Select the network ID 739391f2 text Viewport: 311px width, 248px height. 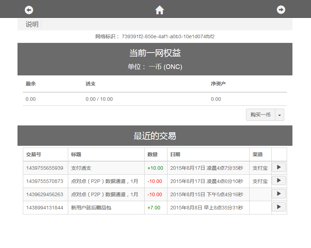click(168, 36)
